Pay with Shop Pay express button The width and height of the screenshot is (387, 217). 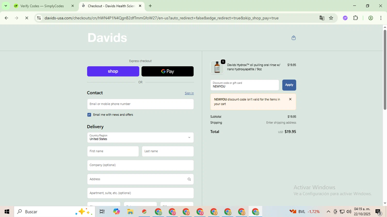tap(113, 71)
